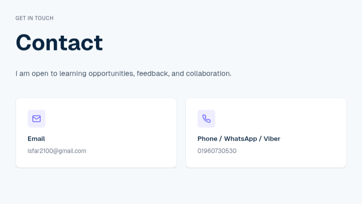Click the word TOUCH in the top label
The width and height of the screenshot is (362, 204).
(x=44, y=18)
